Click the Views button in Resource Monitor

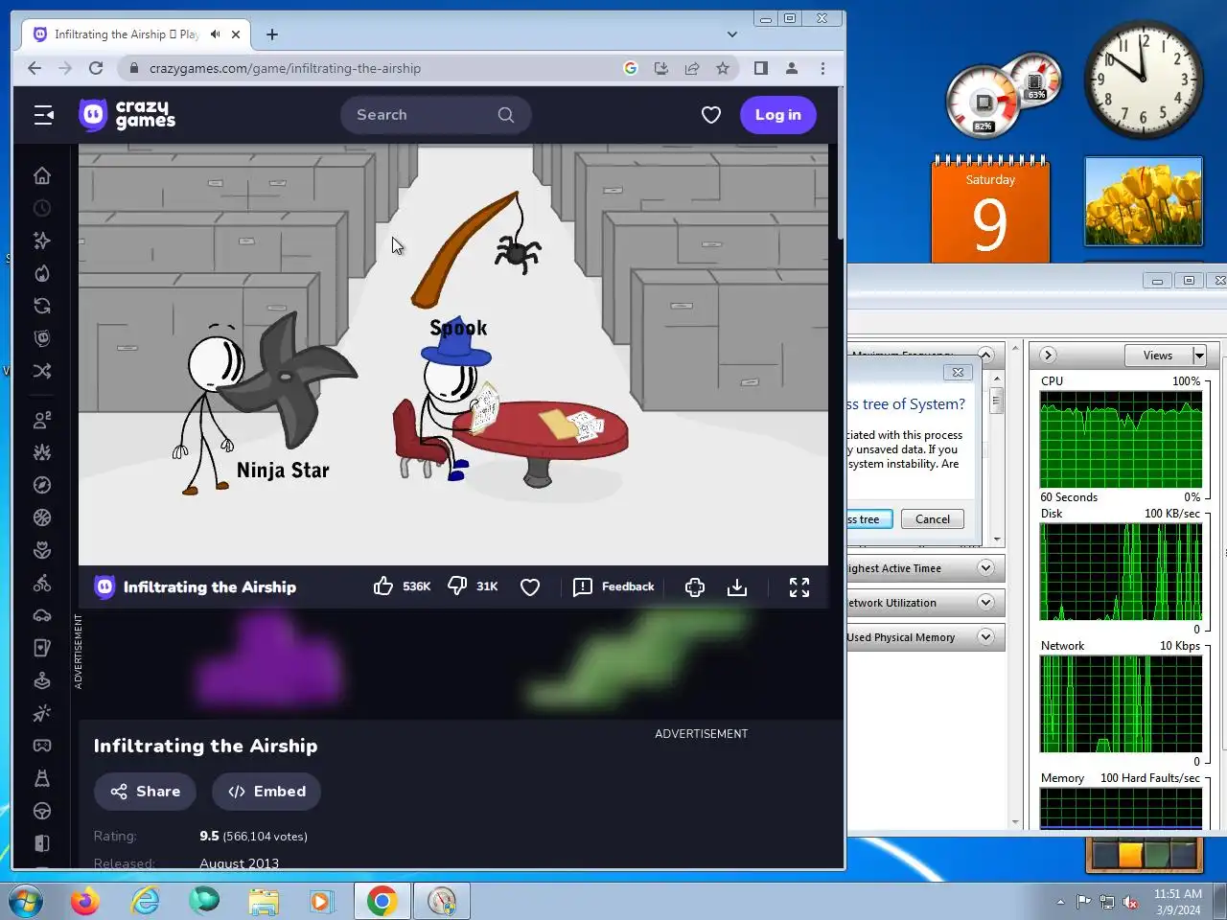(1158, 356)
